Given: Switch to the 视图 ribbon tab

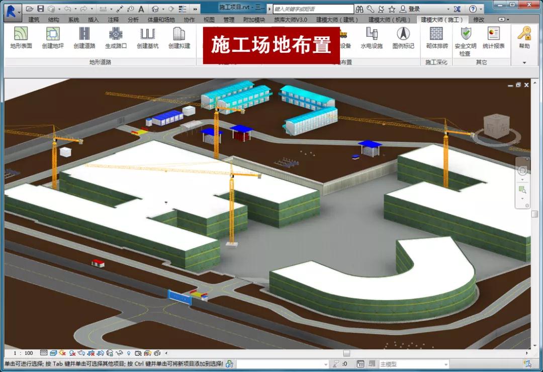Looking at the screenshot, I should coord(209,20).
